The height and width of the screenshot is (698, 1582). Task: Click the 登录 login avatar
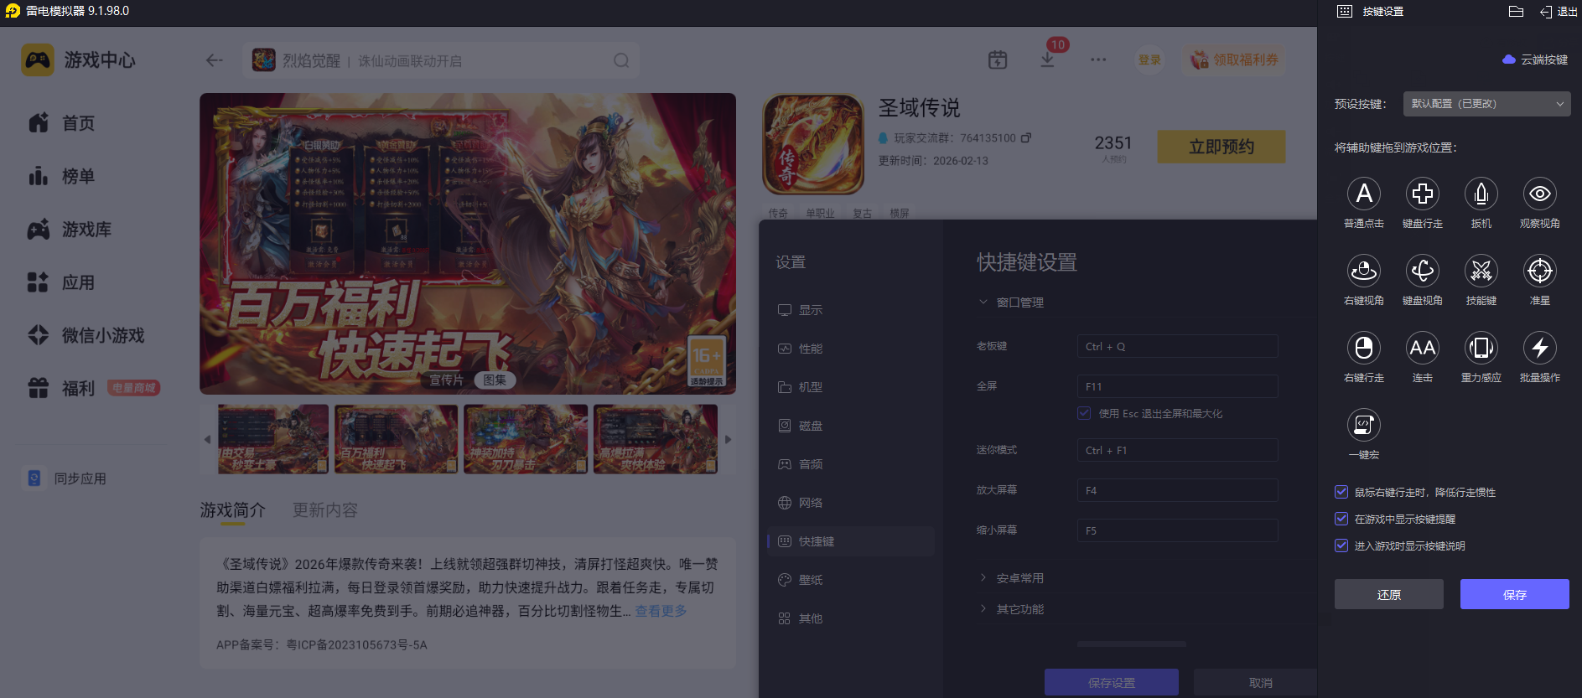1149,59
